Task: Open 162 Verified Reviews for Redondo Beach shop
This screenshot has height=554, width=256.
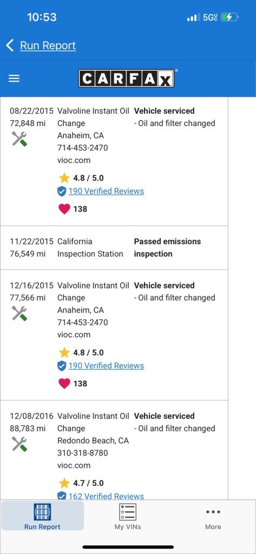Action: [107, 496]
